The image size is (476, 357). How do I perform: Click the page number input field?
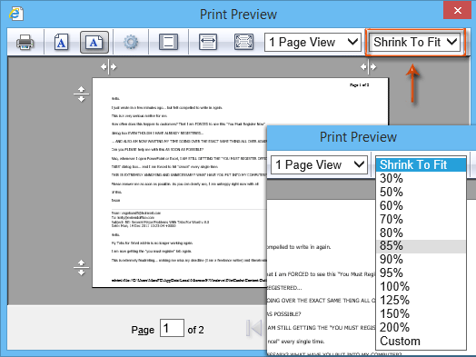tap(172, 328)
